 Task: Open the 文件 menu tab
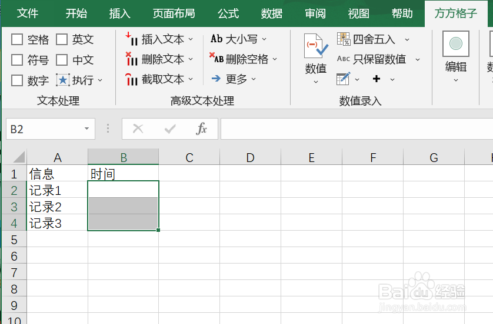point(27,14)
